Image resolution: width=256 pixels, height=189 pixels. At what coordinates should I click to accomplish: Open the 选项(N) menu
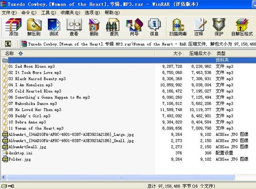point(92,13)
